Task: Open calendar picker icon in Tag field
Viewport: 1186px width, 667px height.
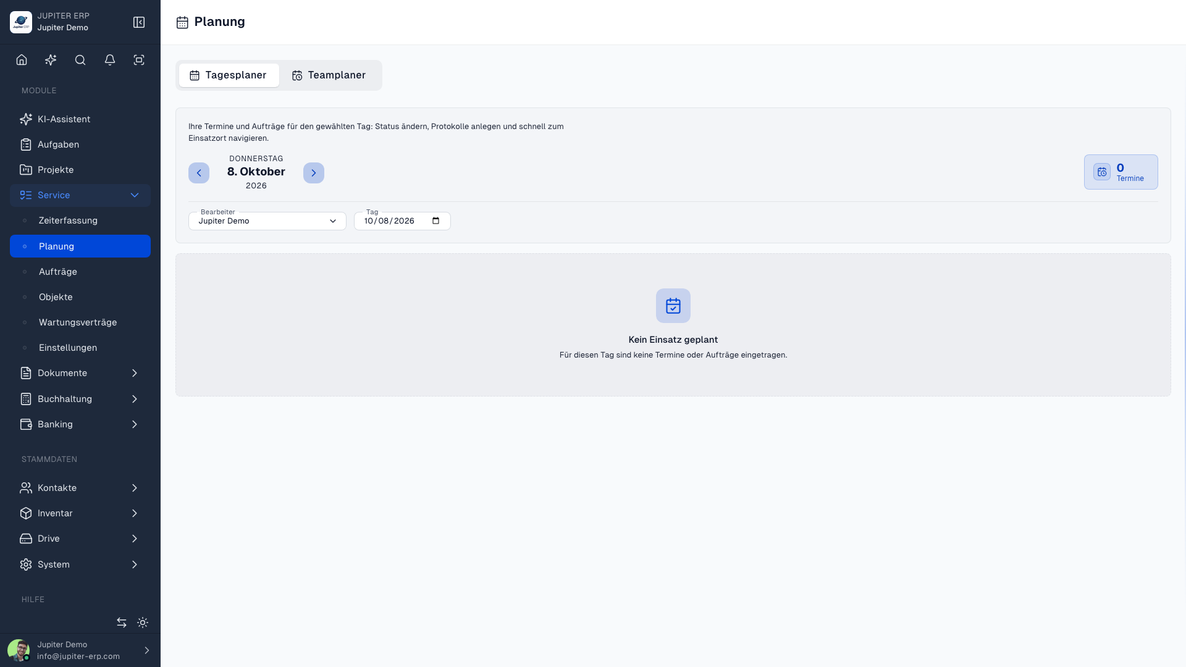Action: (436, 221)
